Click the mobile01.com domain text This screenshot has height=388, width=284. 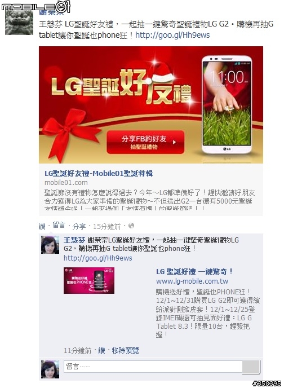[x=66, y=183]
